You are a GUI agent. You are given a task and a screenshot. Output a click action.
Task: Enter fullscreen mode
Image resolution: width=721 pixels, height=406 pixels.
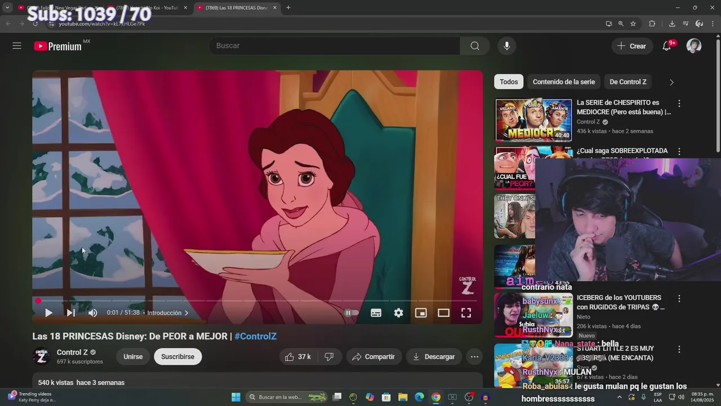[466, 313]
